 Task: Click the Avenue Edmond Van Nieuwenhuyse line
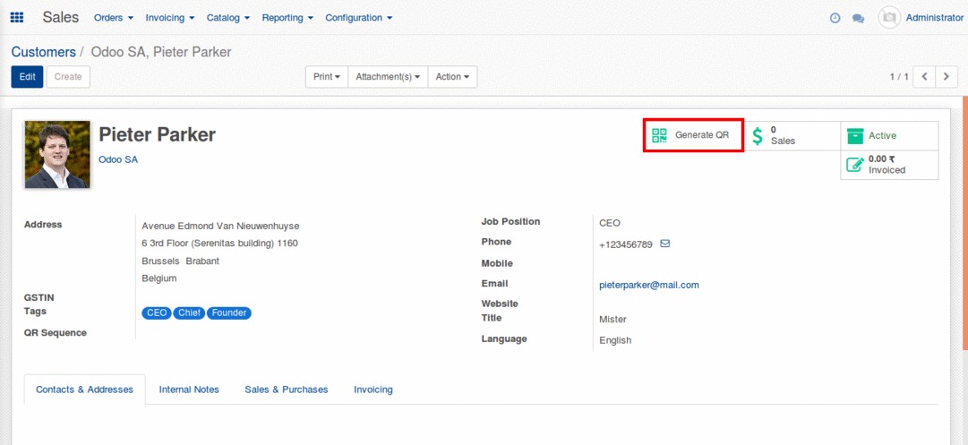(220, 226)
